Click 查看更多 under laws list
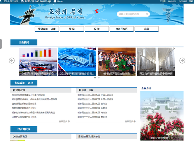The width and height of the screenshot is (194, 141). 129,122
